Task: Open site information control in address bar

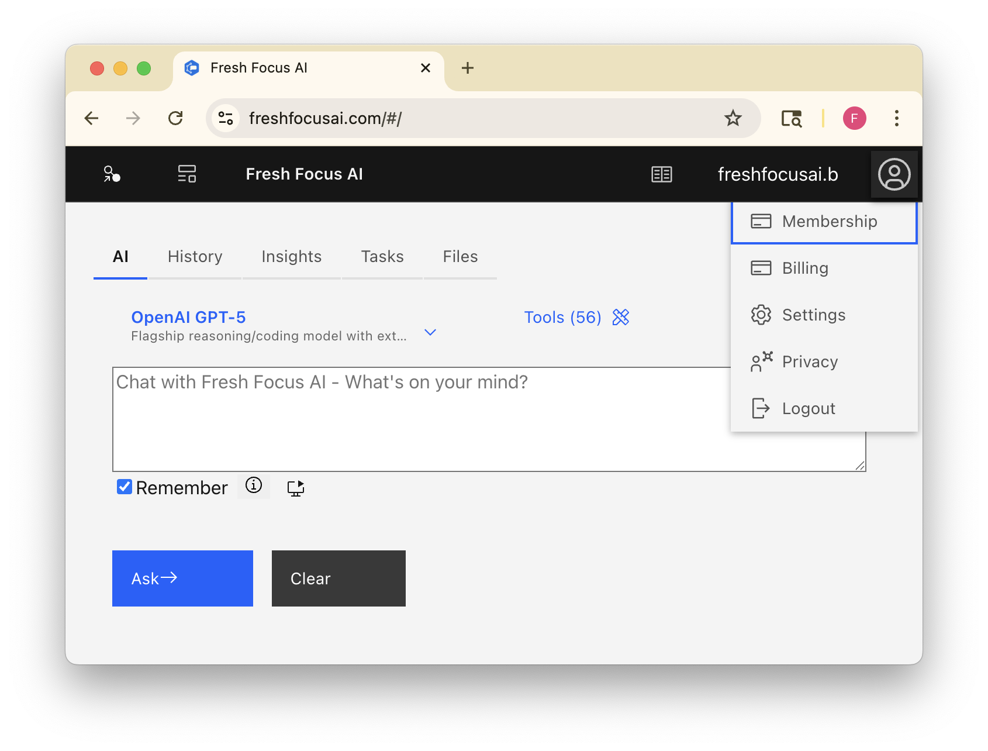Action: [226, 118]
